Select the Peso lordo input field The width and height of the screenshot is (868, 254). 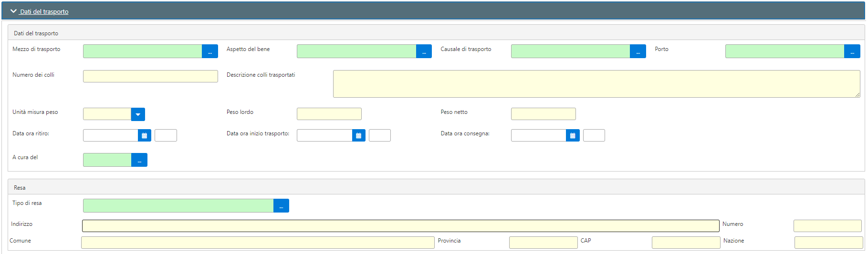pos(329,114)
